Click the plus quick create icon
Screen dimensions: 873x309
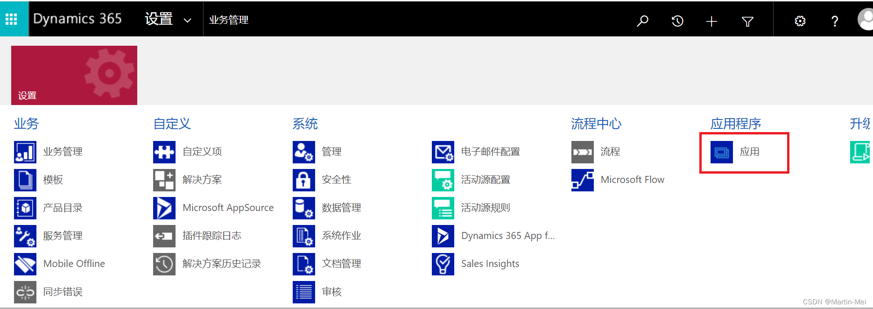711,21
